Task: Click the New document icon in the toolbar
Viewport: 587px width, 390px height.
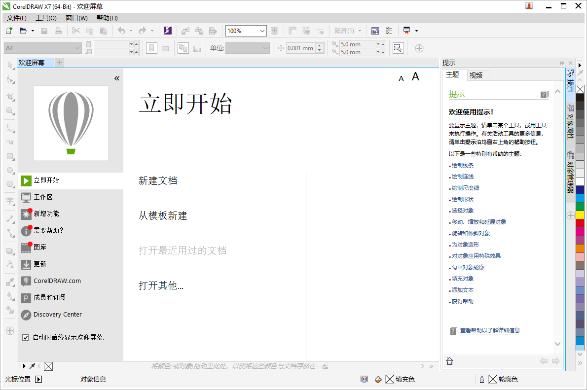Action: pyautogui.click(x=9, y=31)
